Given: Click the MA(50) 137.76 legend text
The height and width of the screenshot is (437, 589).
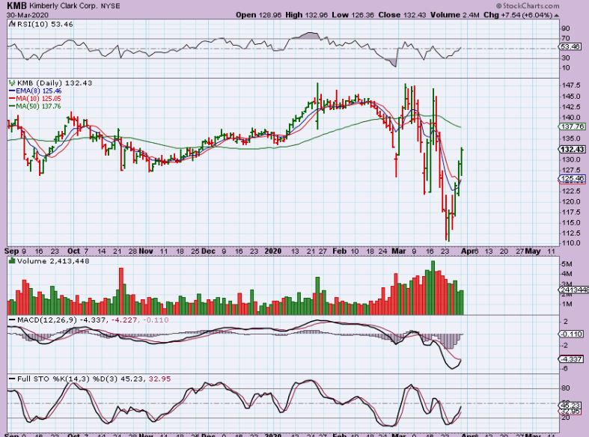Looking at the screenshot, I should (38, 106).
